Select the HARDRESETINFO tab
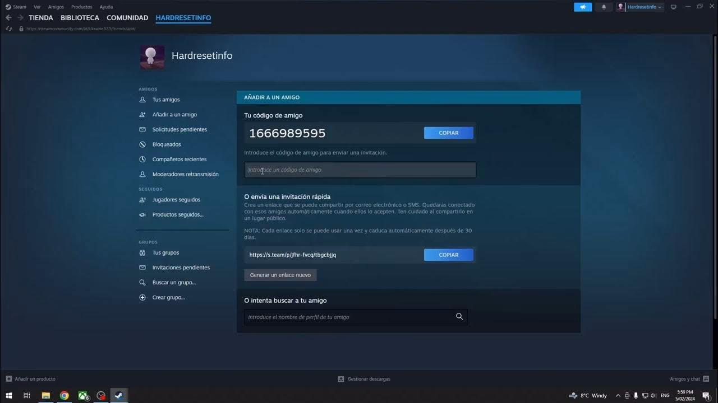Screen dimensions: 718x403 [x=183, y=18]
